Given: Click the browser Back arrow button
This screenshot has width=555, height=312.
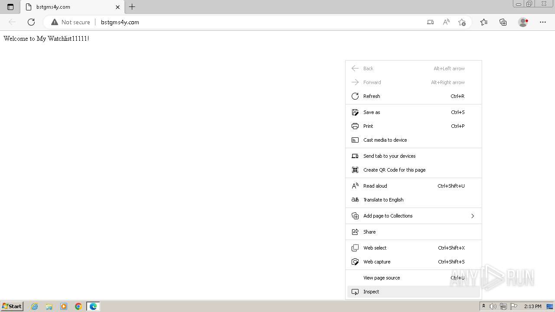Looking at the screenshot, I should click(12, 22).
